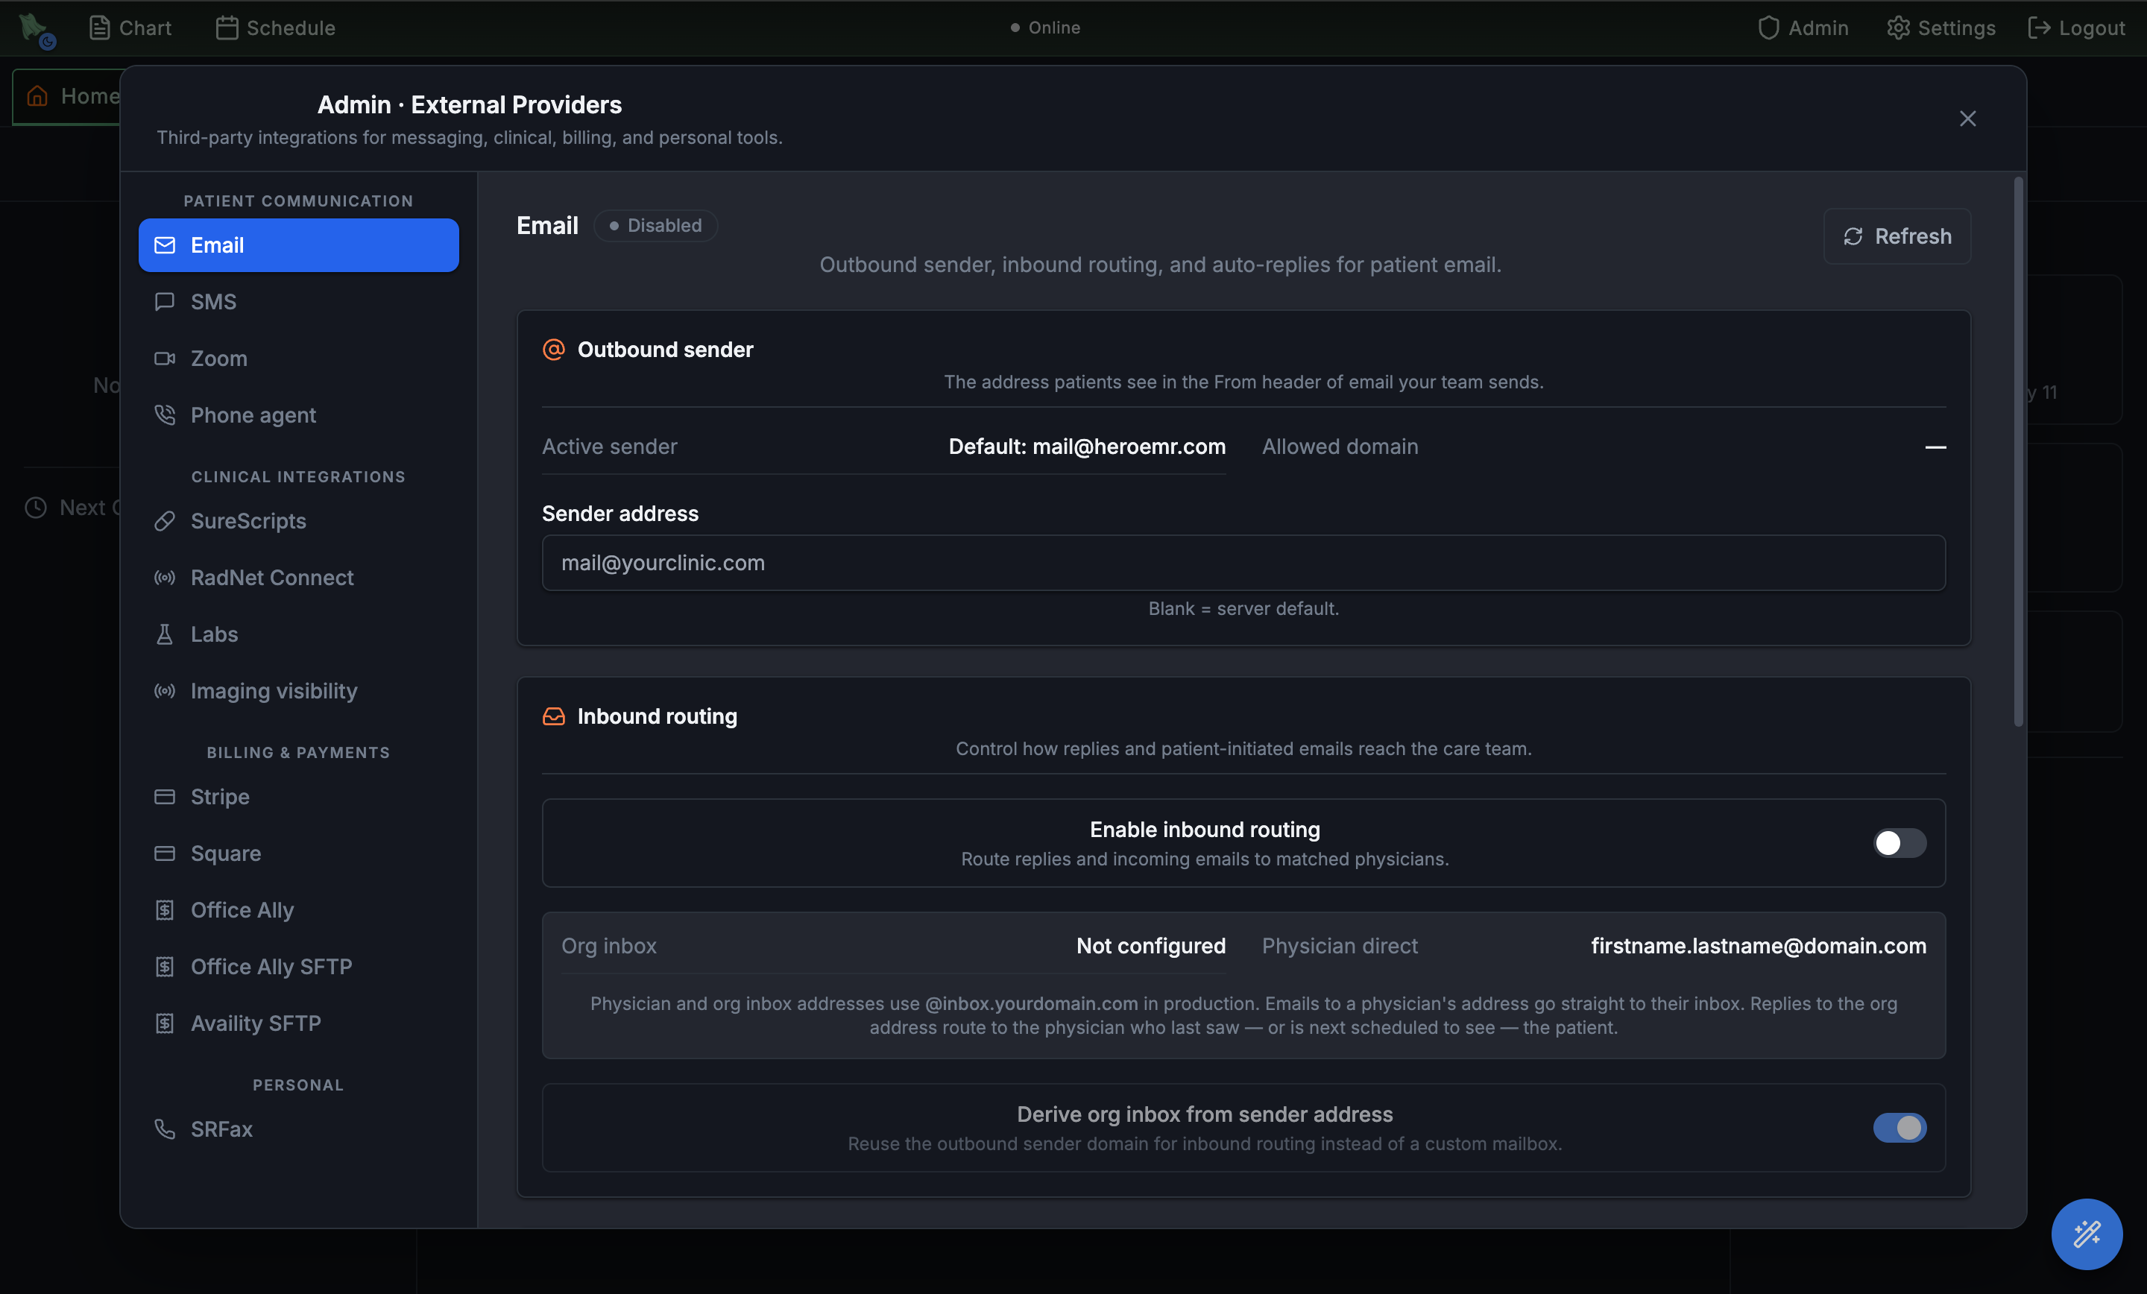Screen dimensions: 2147x1294
Task: Toggle Derive org inbox from sender address
Action: [x=1899, y=1128]
